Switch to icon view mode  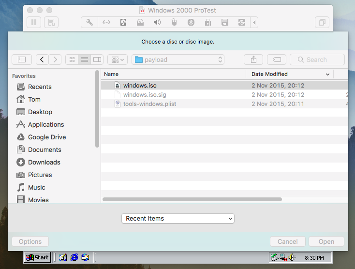coord(72,60)
